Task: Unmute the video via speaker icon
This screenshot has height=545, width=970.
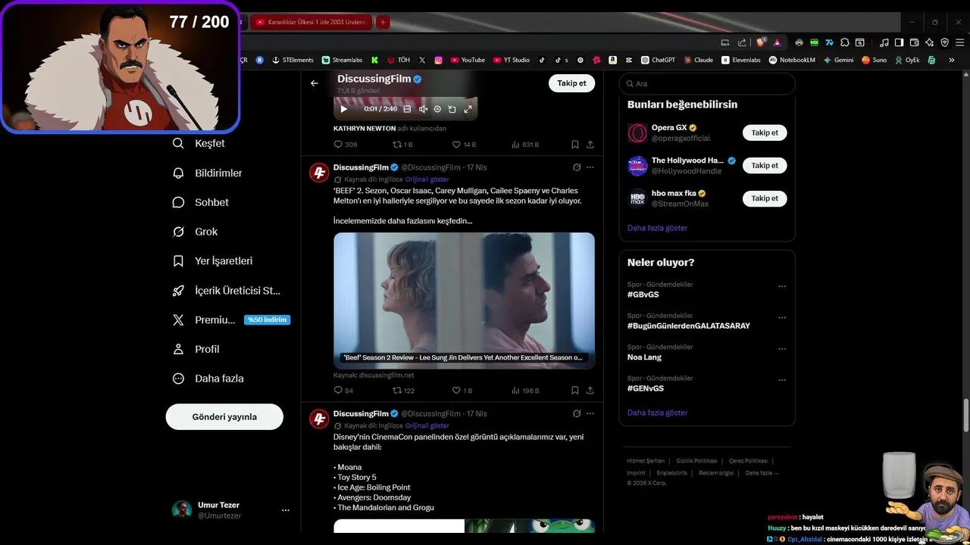Action: (423, 109)
